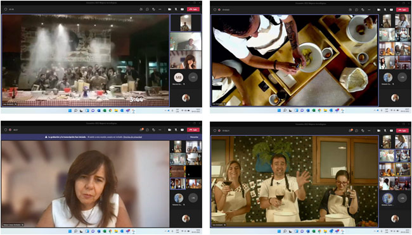Toggle camera in the flour-cloud meeting window
The width and height of the screenshot is (412, 235).
point(169,9)
